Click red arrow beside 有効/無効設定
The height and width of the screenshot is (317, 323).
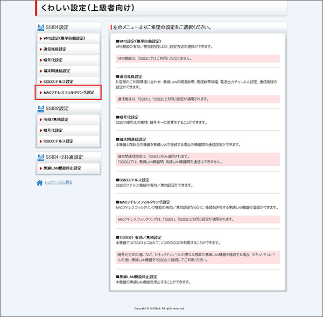click(41, 119)
